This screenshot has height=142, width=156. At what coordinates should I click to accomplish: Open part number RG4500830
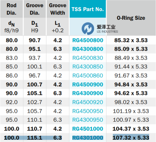click(x=88, y=58)
